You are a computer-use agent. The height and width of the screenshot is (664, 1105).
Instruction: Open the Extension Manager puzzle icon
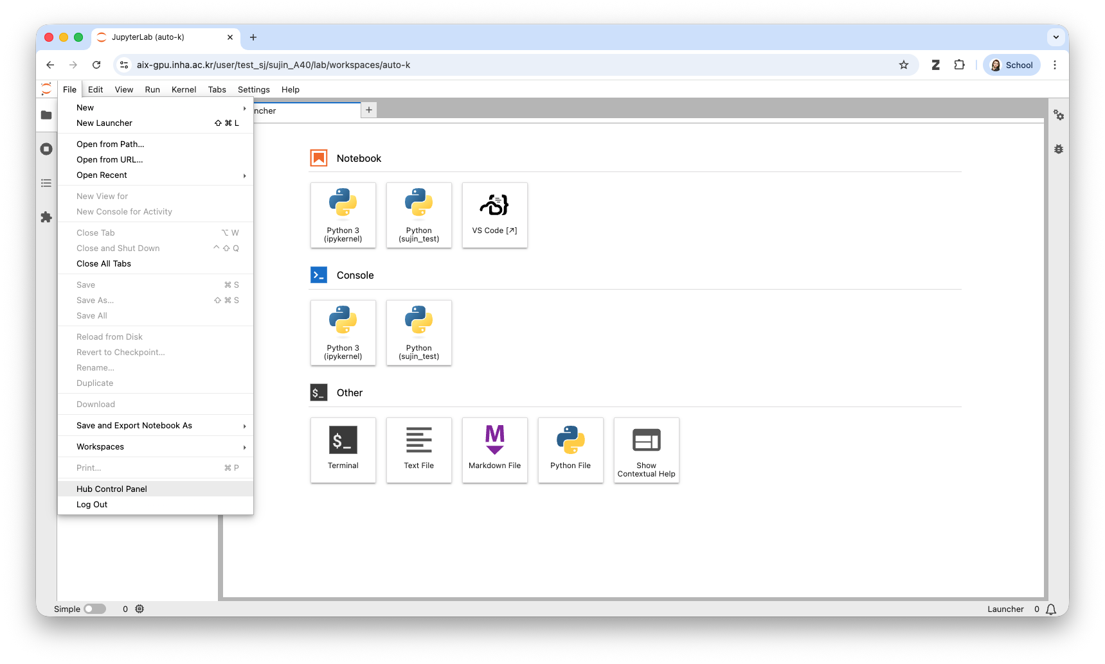coord(46,217)
